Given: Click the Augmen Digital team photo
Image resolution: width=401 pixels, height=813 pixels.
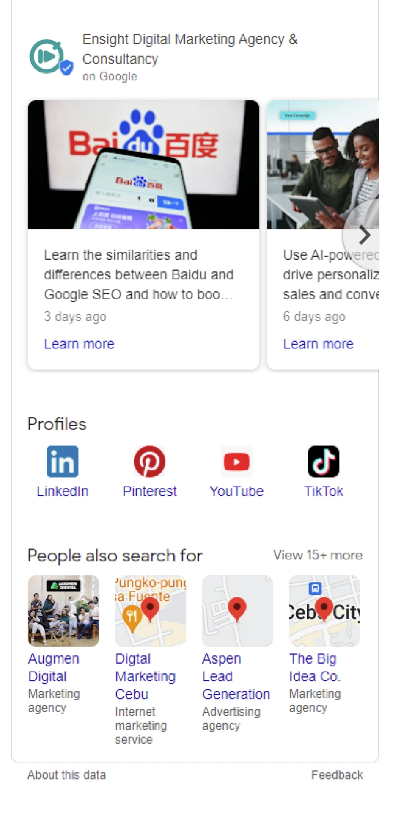Looking at the screenshot, I should [63, 610].
